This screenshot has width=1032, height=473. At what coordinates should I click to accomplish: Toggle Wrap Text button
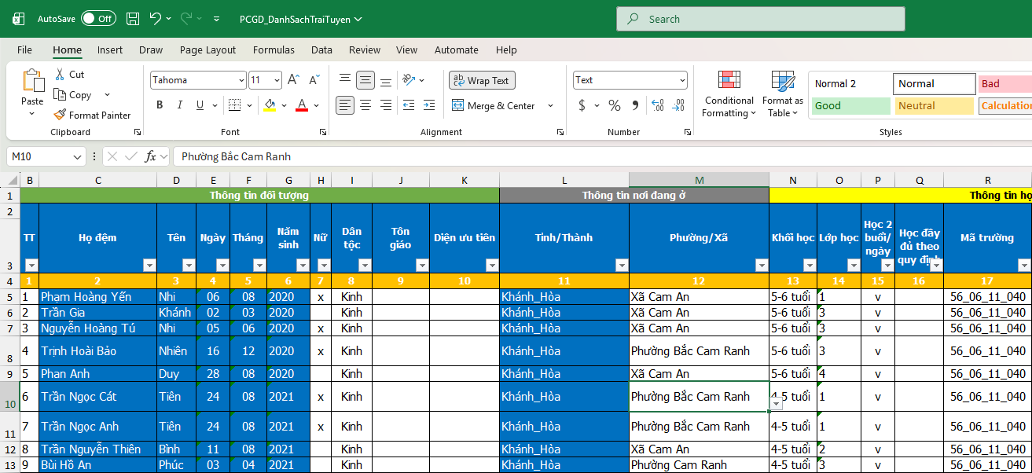(482, 80)
